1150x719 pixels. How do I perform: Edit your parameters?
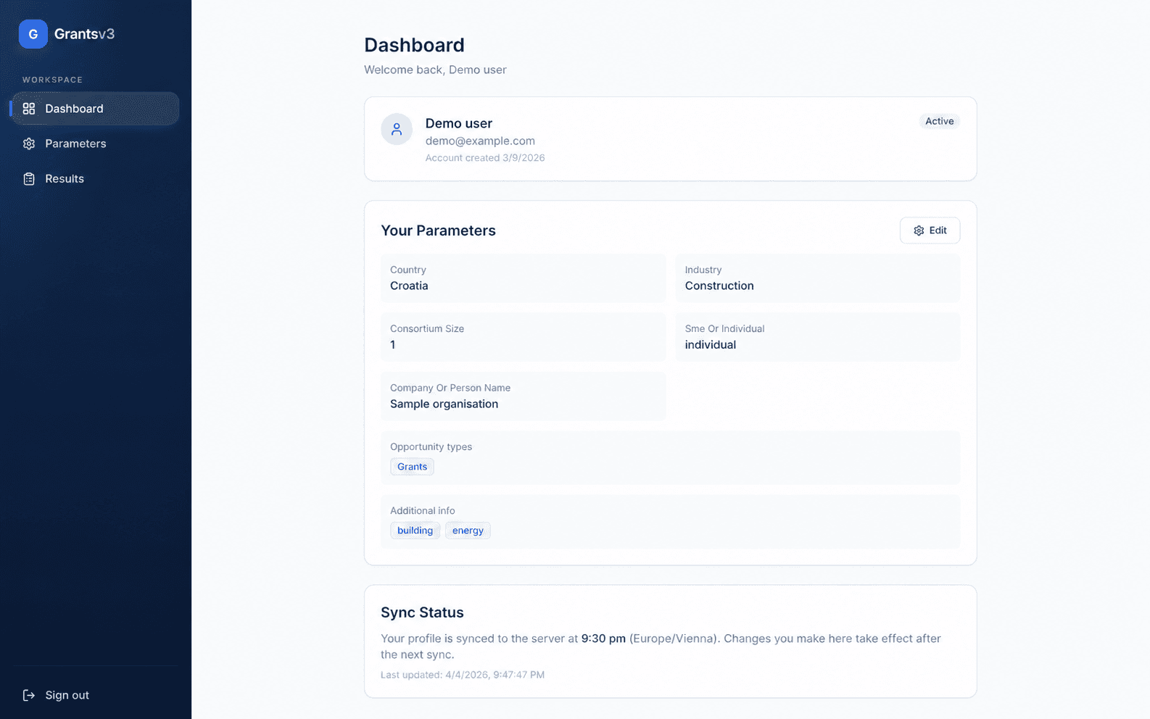(930, 230)
